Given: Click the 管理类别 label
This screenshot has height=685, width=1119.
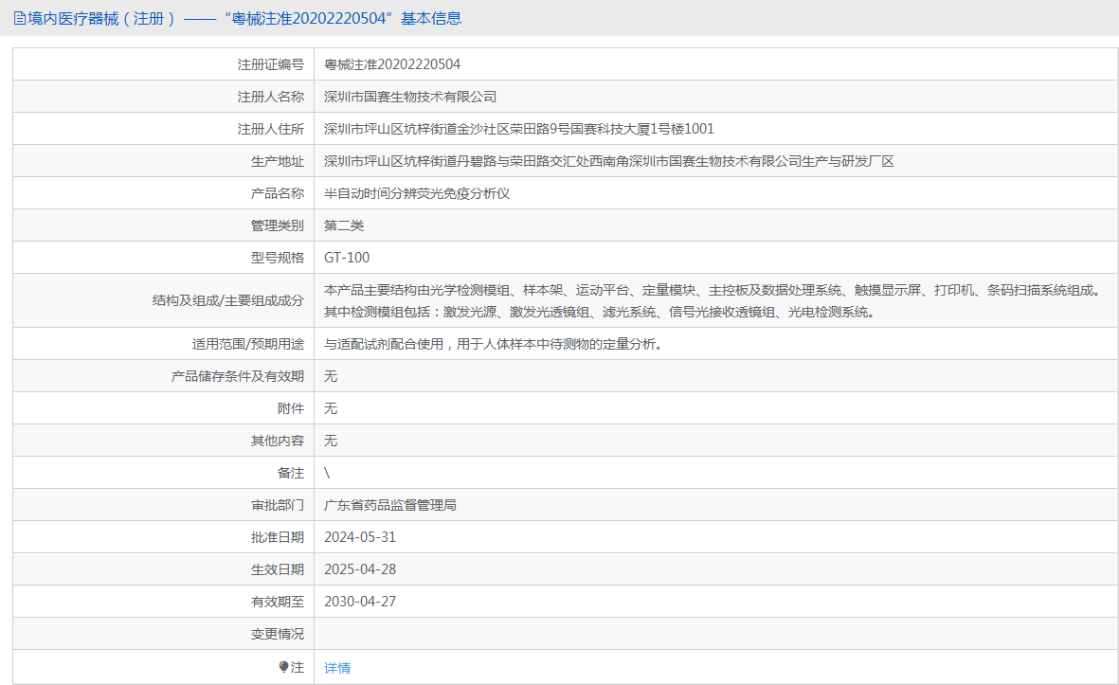Looking at the screenshot, I should 277,225.
